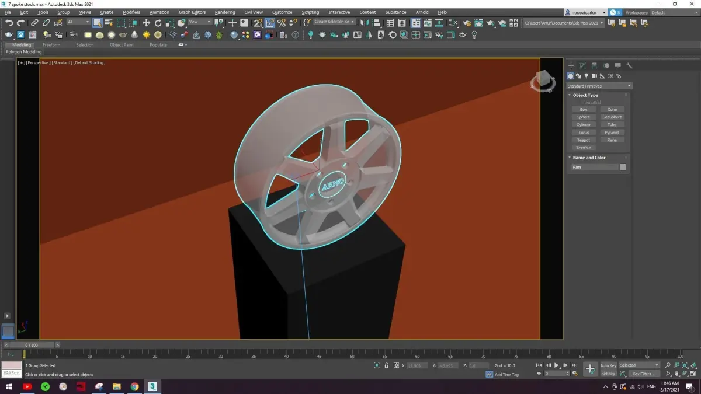Toggle Angle Snap in main toolbar
Viewport: 701px width, 394px height.
270,22
